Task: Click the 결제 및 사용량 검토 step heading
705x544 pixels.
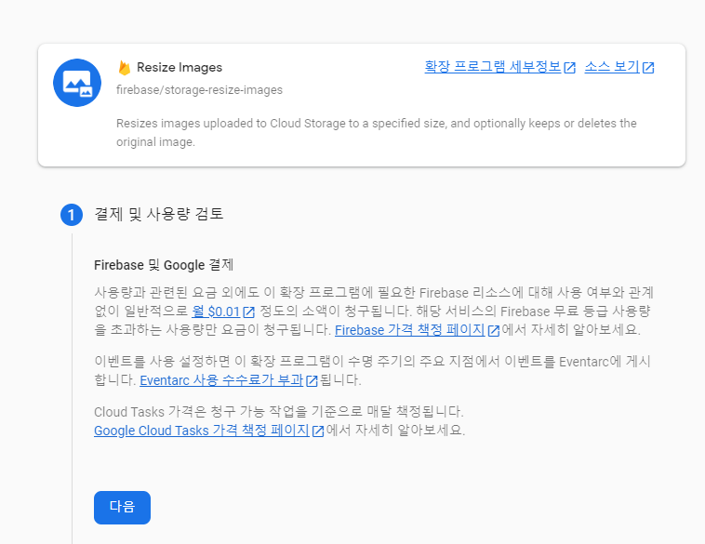Action: coord(159,214)
